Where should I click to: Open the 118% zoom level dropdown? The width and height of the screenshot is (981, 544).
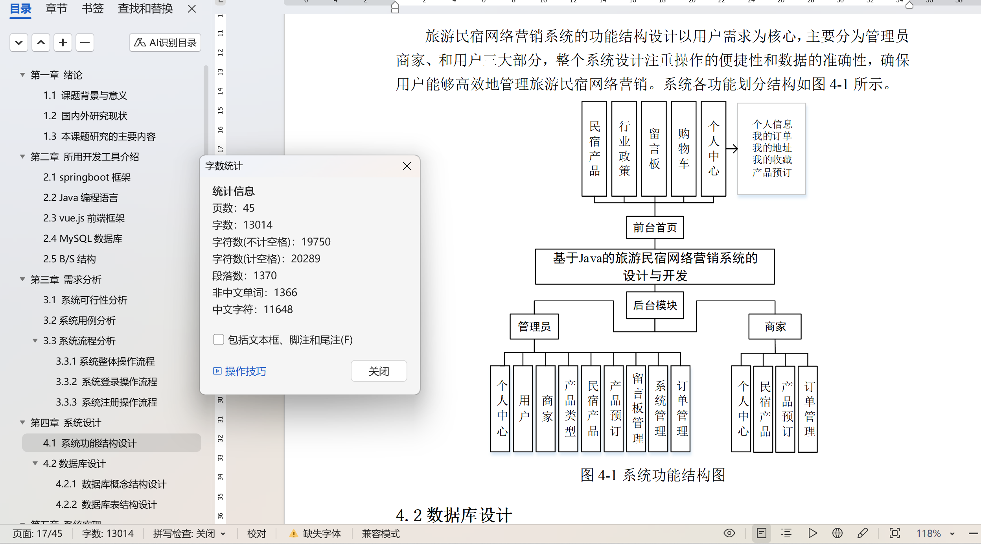point(952,534)
